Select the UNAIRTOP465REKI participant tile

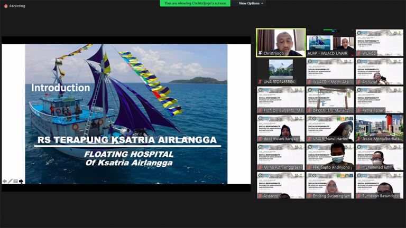coord(281,71)
